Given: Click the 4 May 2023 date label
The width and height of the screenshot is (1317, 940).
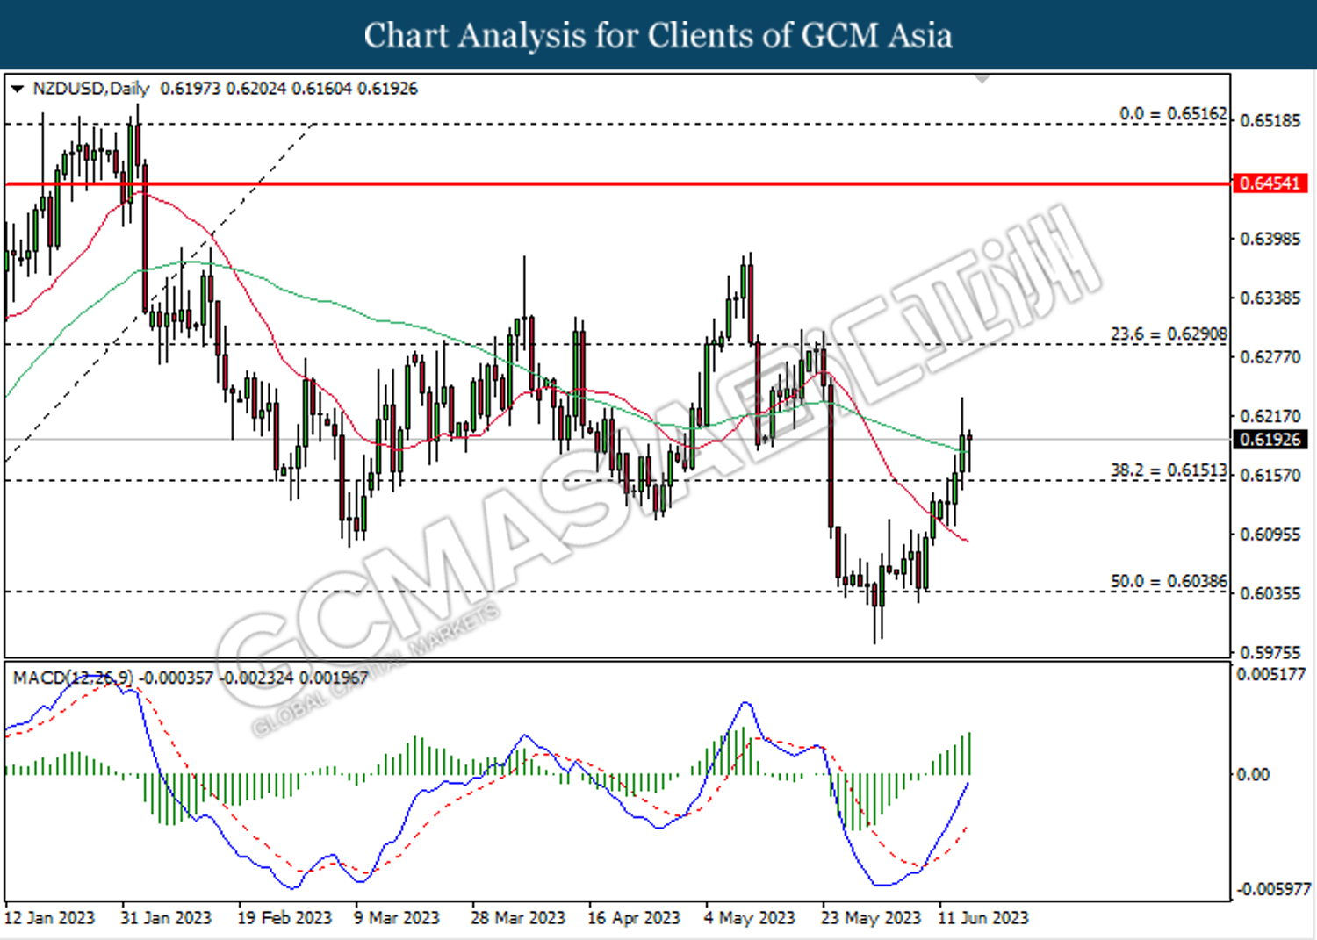Looking at the screenshot, I should pyautogui.click(x=749, y=918).
